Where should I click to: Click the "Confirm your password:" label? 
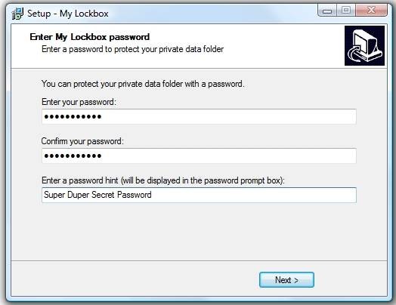(x=82, y=141)
